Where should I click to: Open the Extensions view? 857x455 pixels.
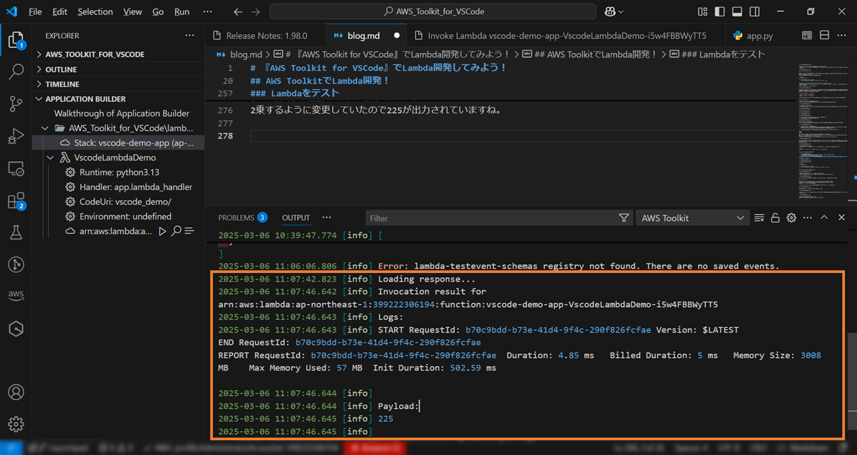click(16, 200)
